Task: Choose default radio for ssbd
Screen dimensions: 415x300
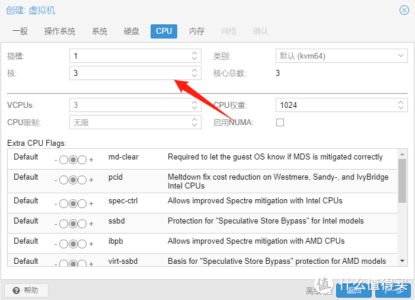Action: 73,224
